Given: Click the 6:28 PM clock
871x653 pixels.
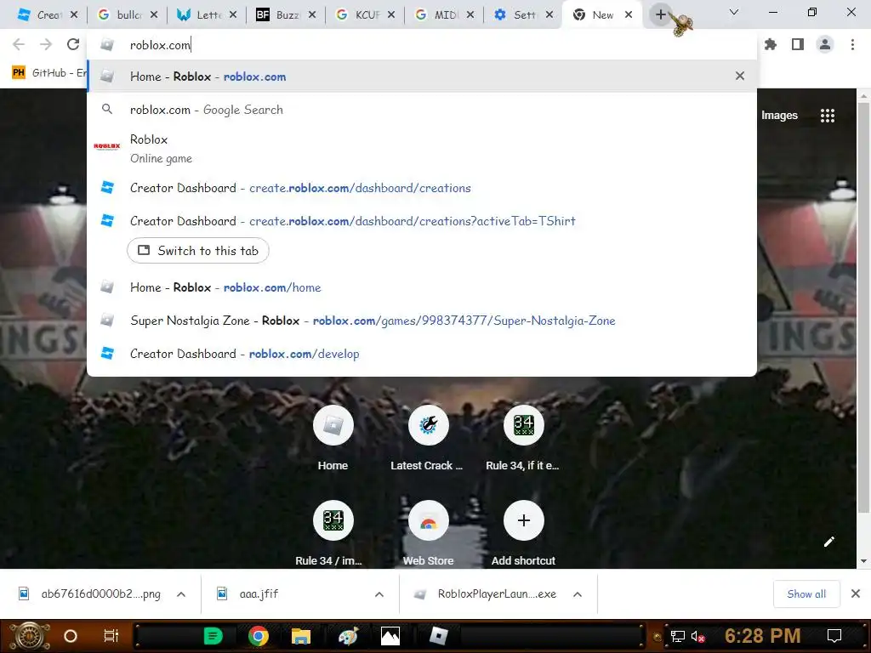Looking at the screenshot, I should pyautogui.click(x=762, y=636).
